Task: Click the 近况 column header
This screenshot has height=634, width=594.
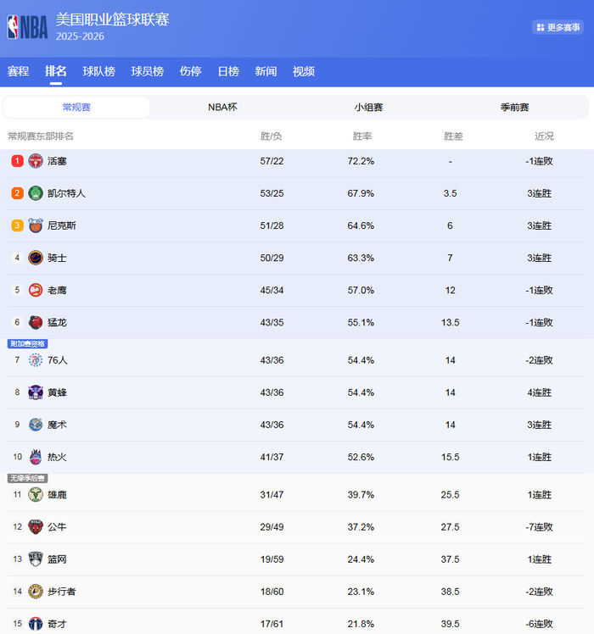Action: (544, 136)
